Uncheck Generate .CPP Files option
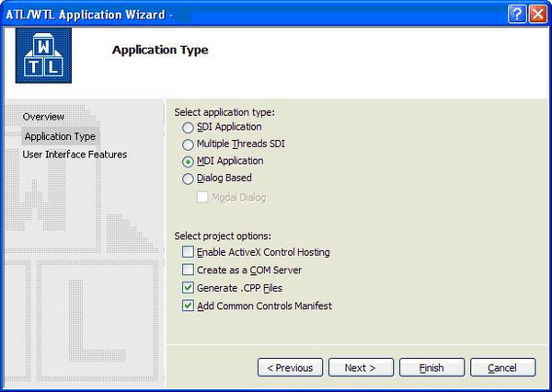The image size is (552, 392). [x=188, y=288]
